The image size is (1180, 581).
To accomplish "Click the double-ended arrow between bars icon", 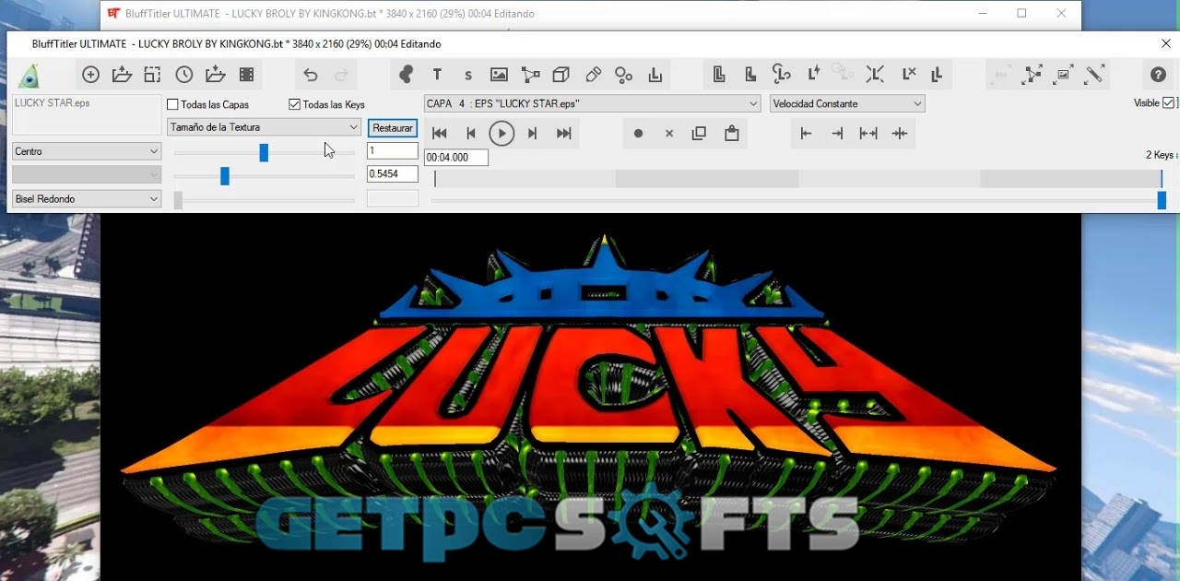I will point(868,134).
